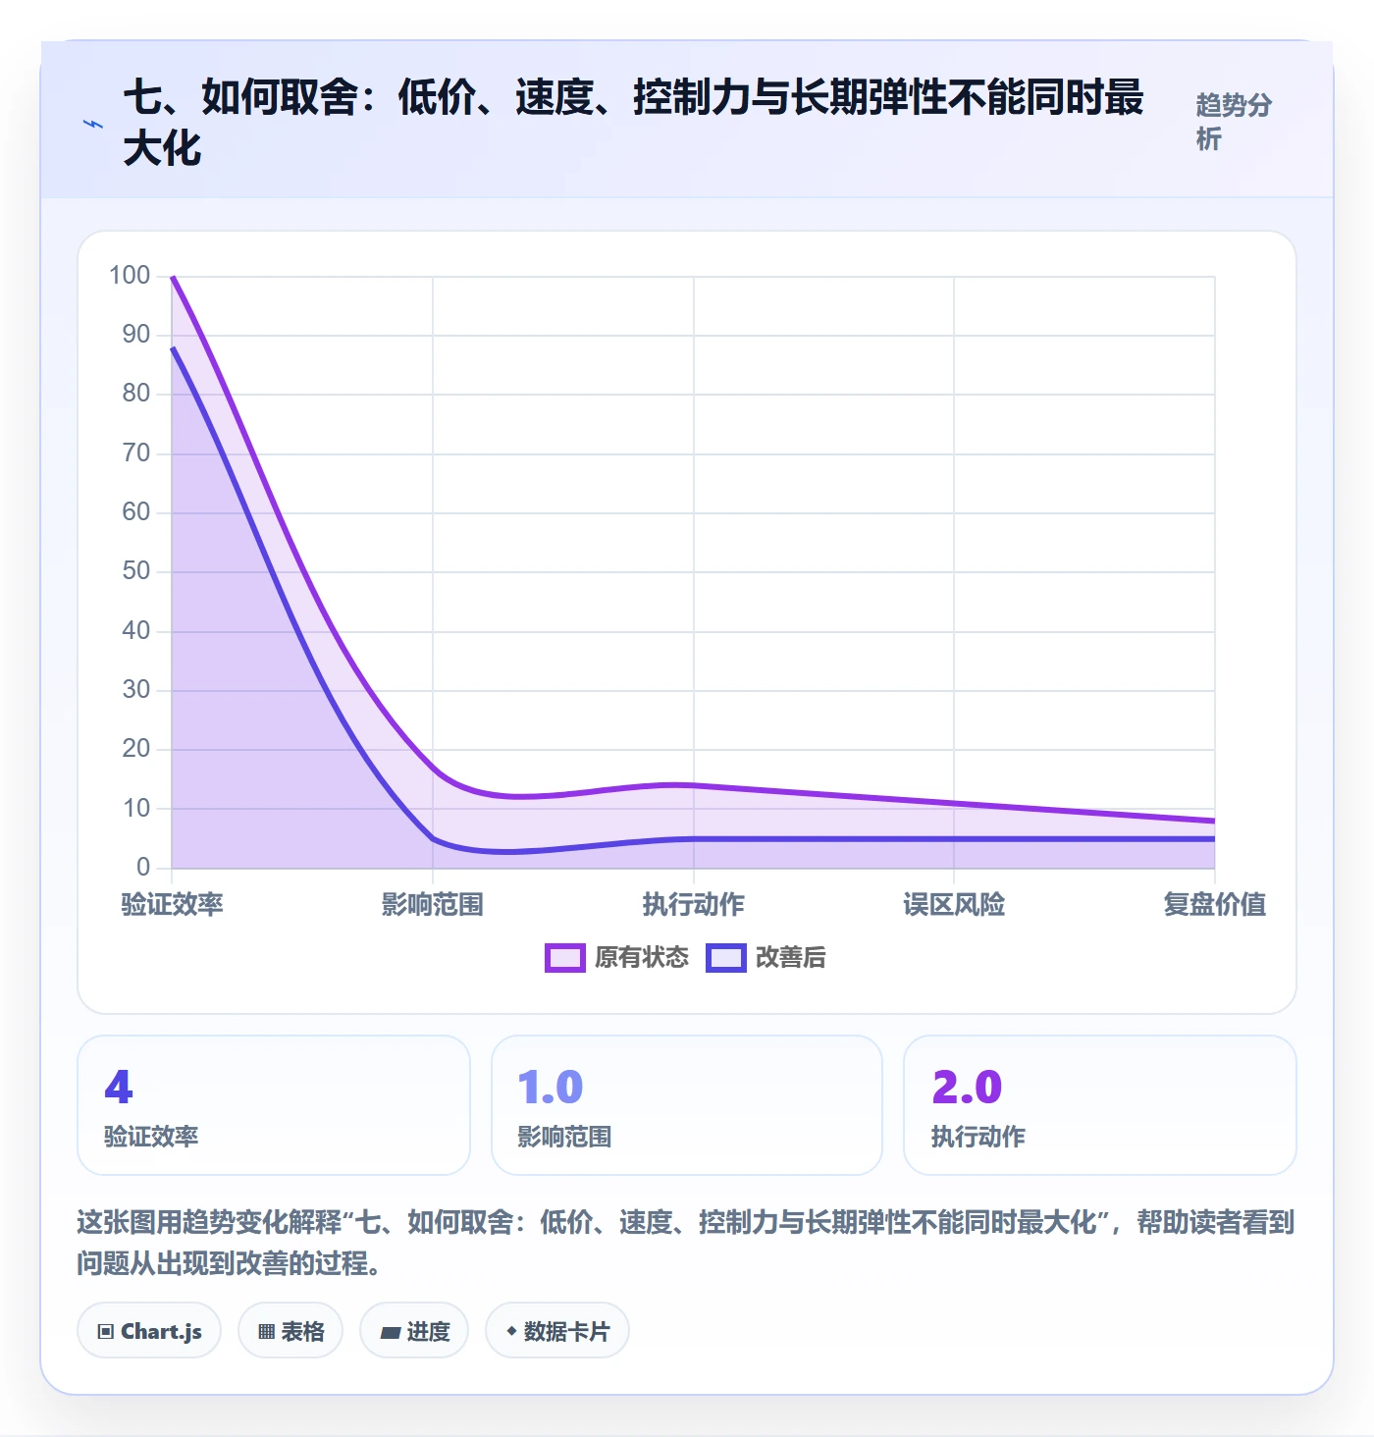Image resolution: width=1374 pixels, height=1437 pixels.
Task: Select the 表格 tag chip
Action: 291,1331
